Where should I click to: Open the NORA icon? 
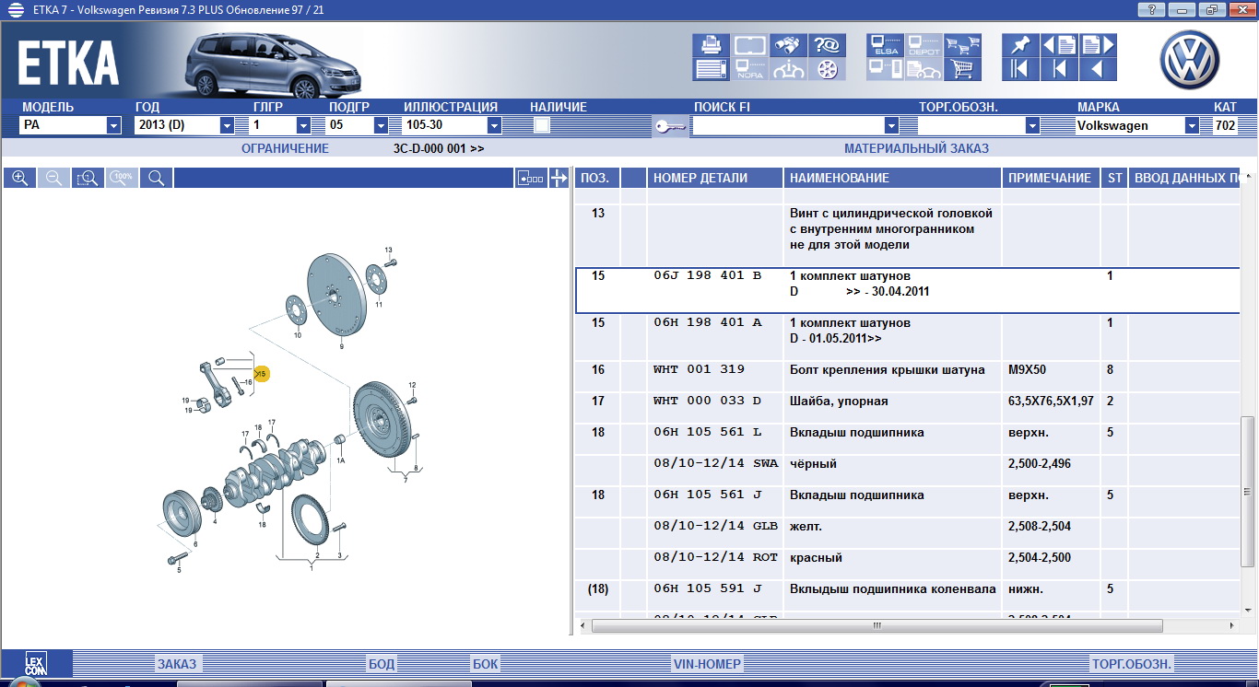tap(749, 69)
